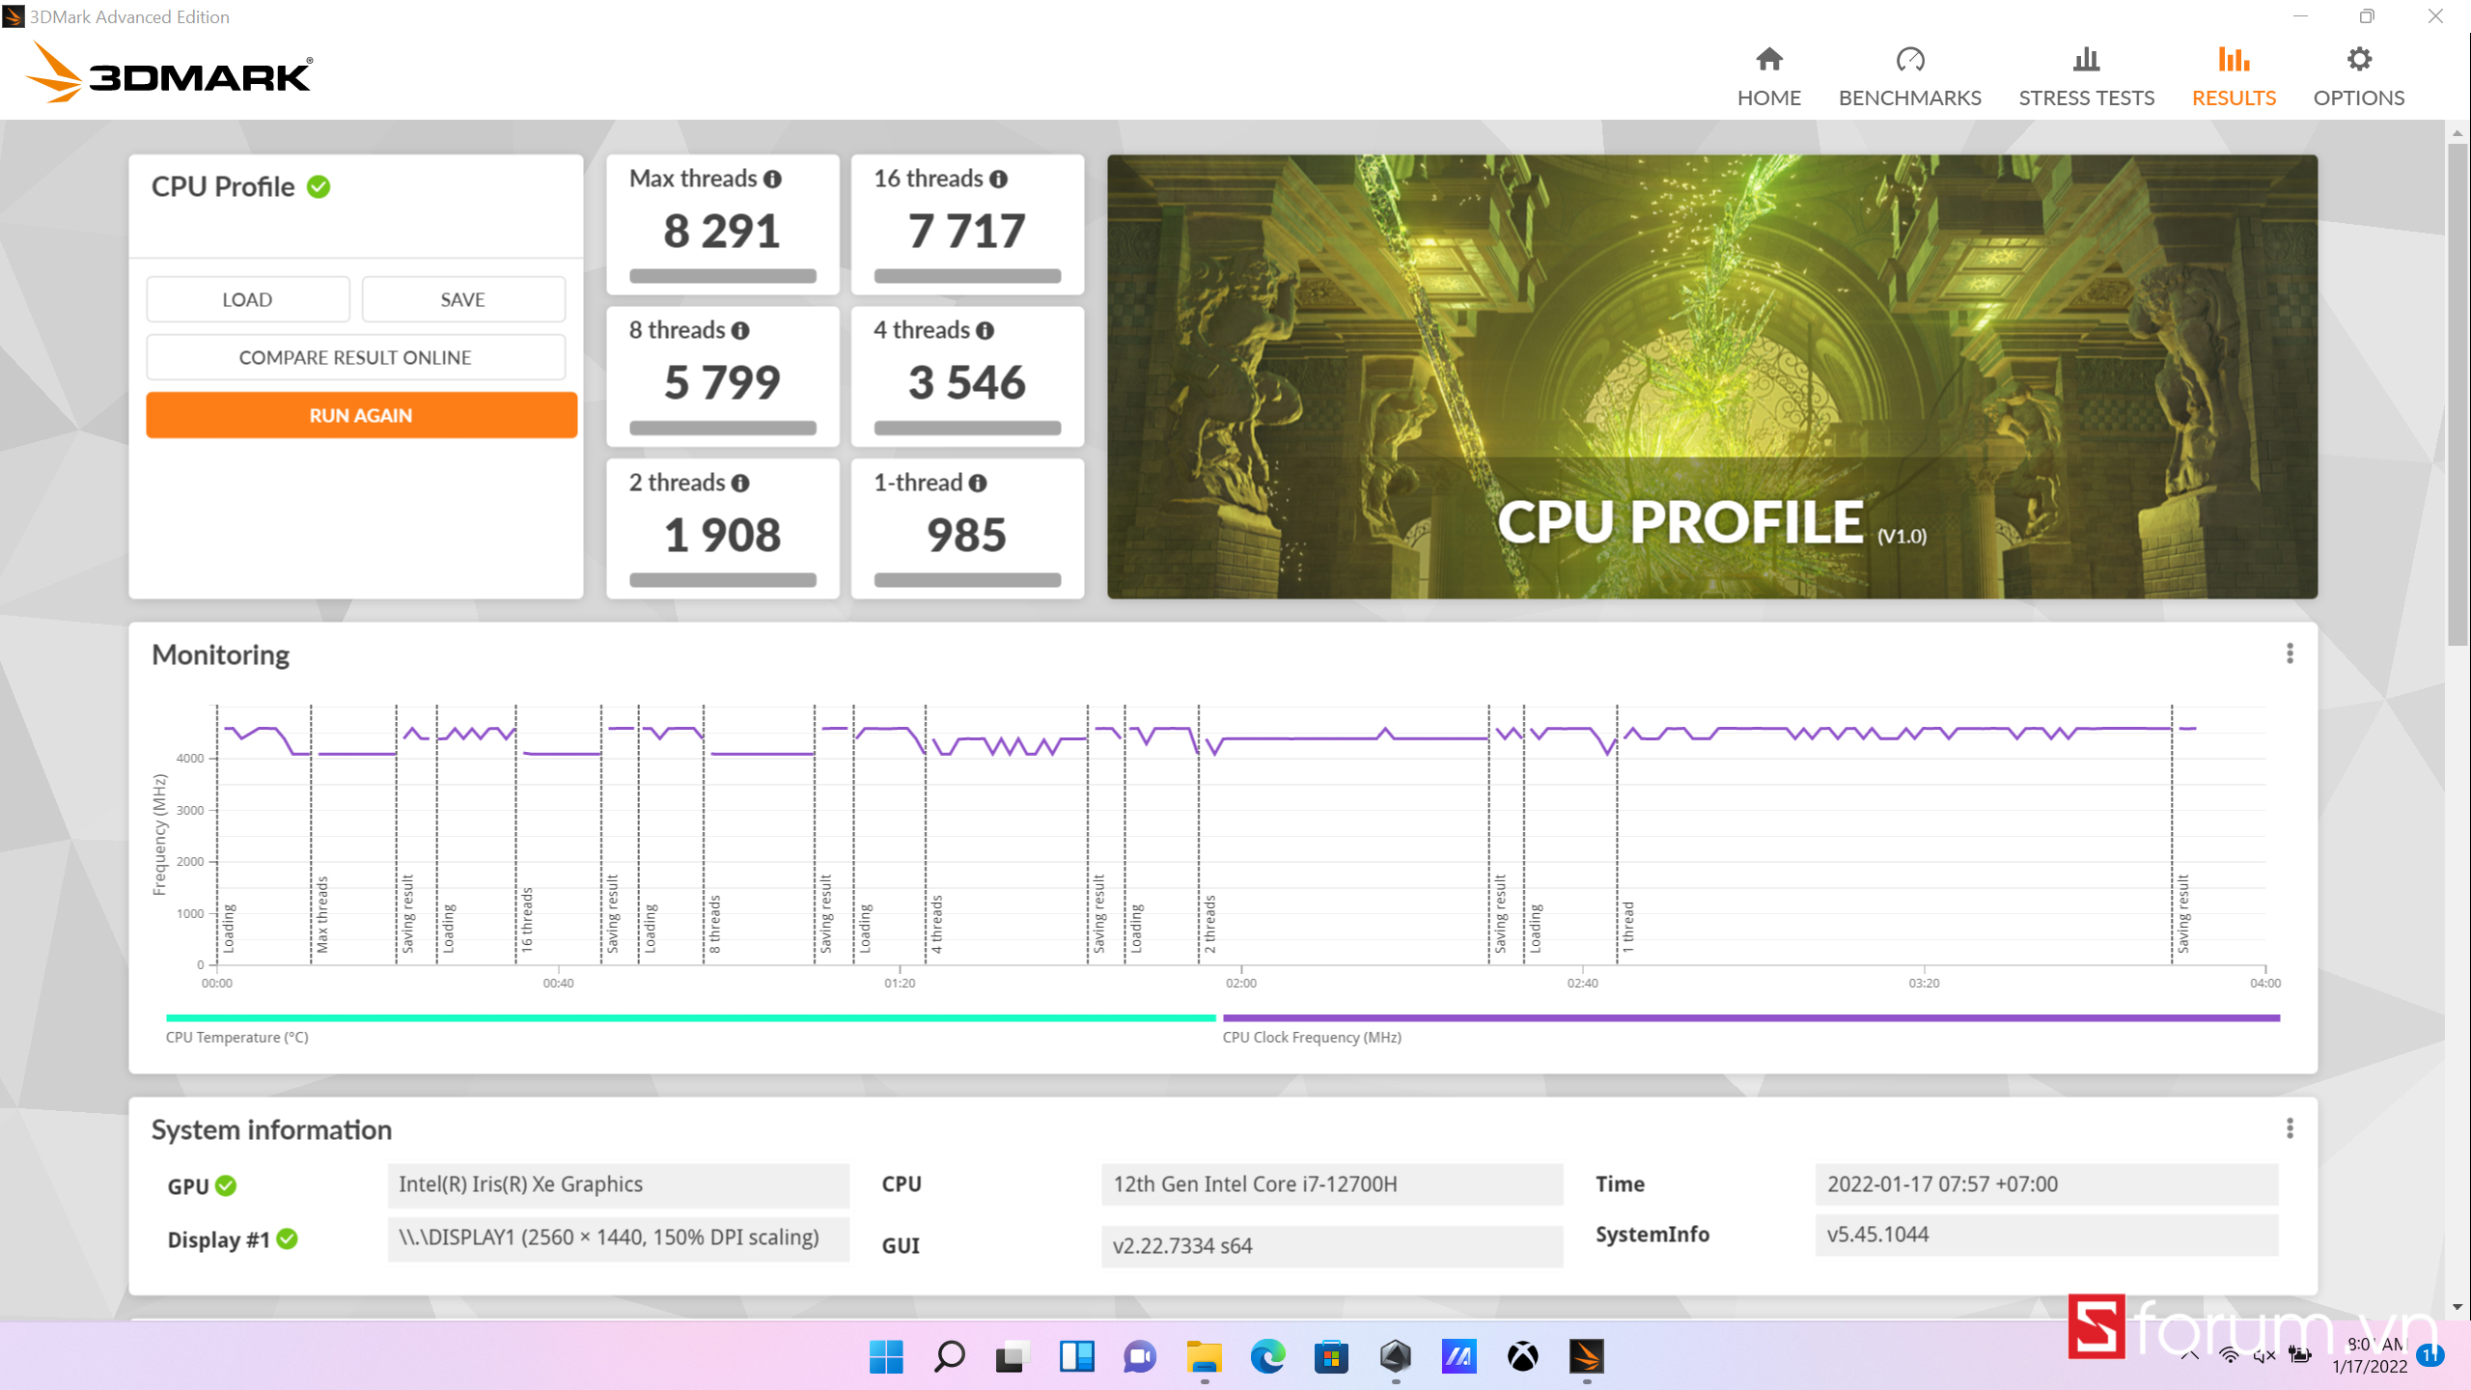The image size is (2471, 1390).
Task: Click Compare Result Online
Action: (355, 357)
